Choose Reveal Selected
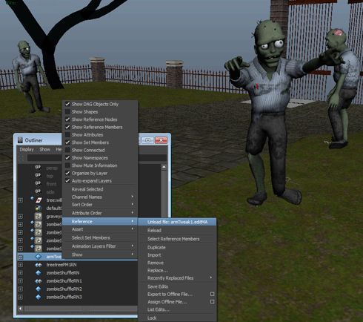Image resolution: width=363 pixels, height=322 pixels. pos(100,189)
